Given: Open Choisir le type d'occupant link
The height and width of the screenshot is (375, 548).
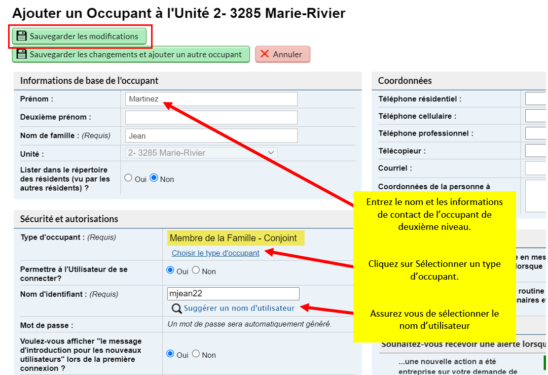Looking at the screenshot, I should pyautogui.click(x=215, y=253).
